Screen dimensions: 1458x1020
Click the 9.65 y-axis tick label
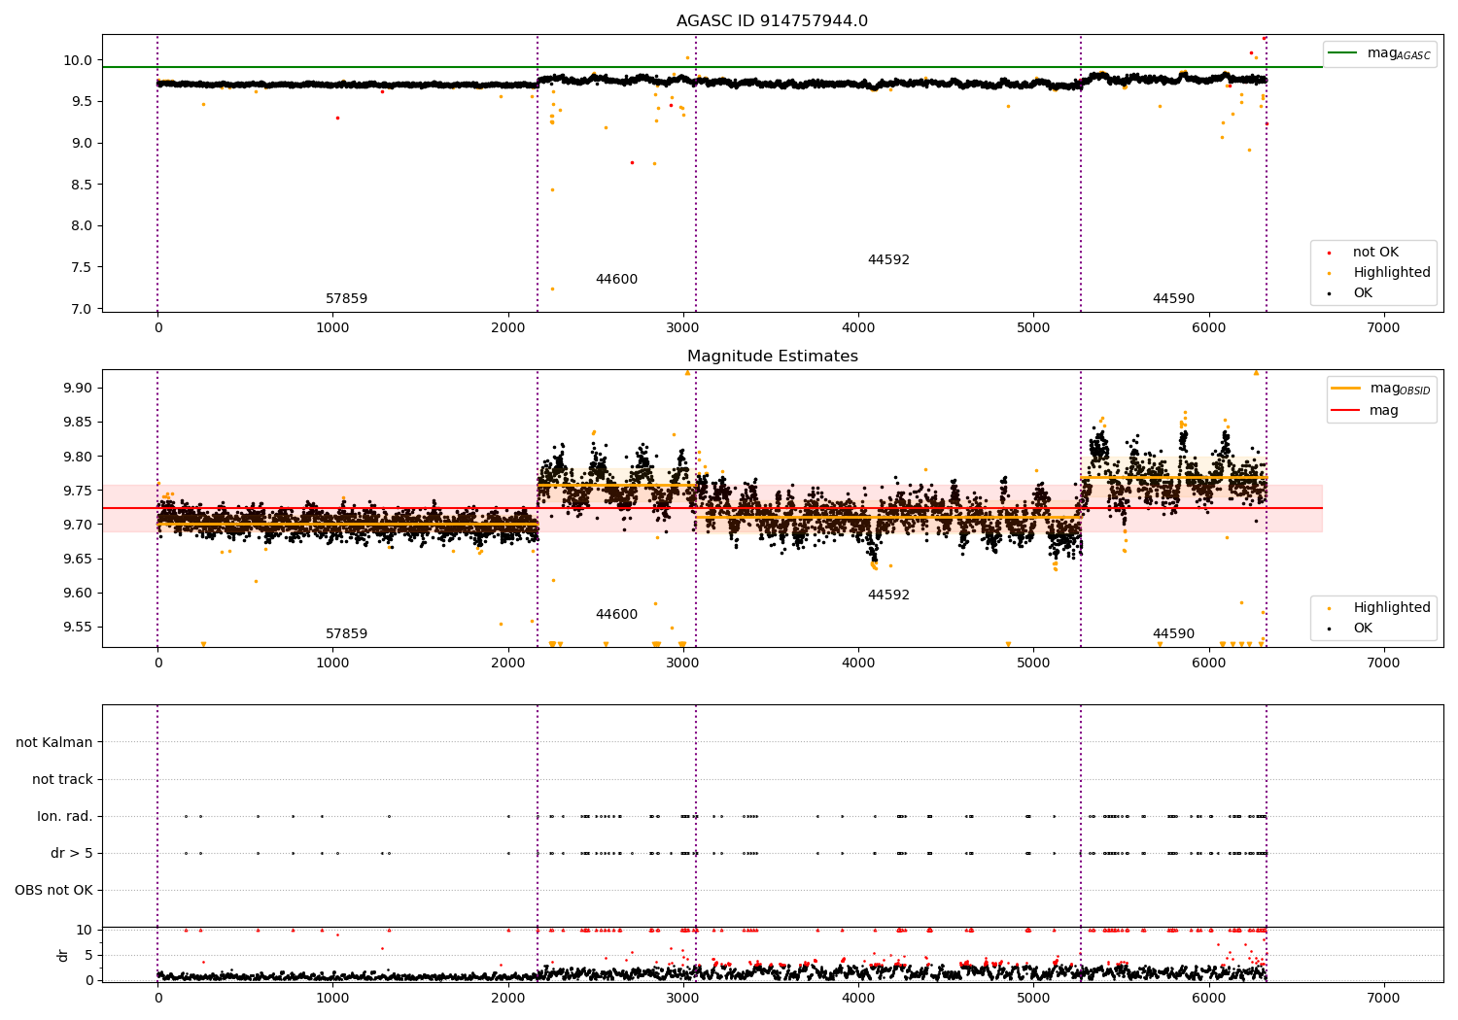pos(79,560)
